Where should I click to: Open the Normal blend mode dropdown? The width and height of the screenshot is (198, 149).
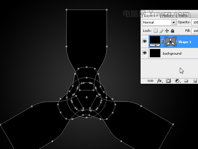(159, 23)
